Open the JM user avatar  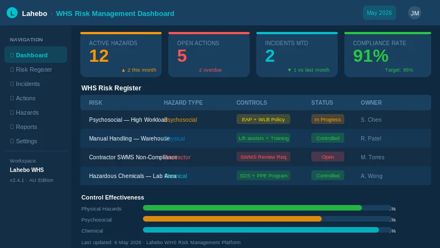tap(415, 13)
